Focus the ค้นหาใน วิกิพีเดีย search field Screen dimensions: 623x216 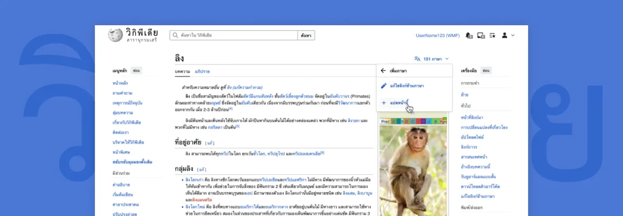pos(234,35)
